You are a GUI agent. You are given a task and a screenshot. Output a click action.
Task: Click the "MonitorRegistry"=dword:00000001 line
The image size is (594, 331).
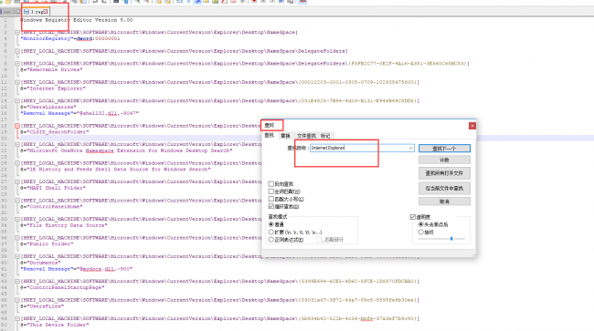tap(70, 38)
